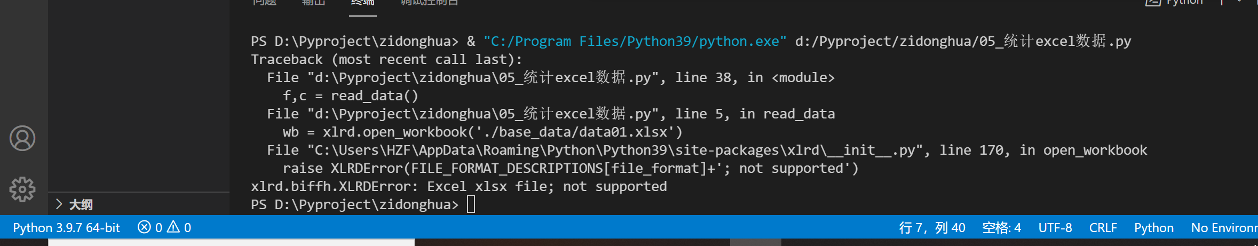Open the Manage gear icon
The width and height of the screenshot is (1258, 246).
pos(22,189)
